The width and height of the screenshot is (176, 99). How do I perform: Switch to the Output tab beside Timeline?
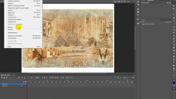coord(13,75)
